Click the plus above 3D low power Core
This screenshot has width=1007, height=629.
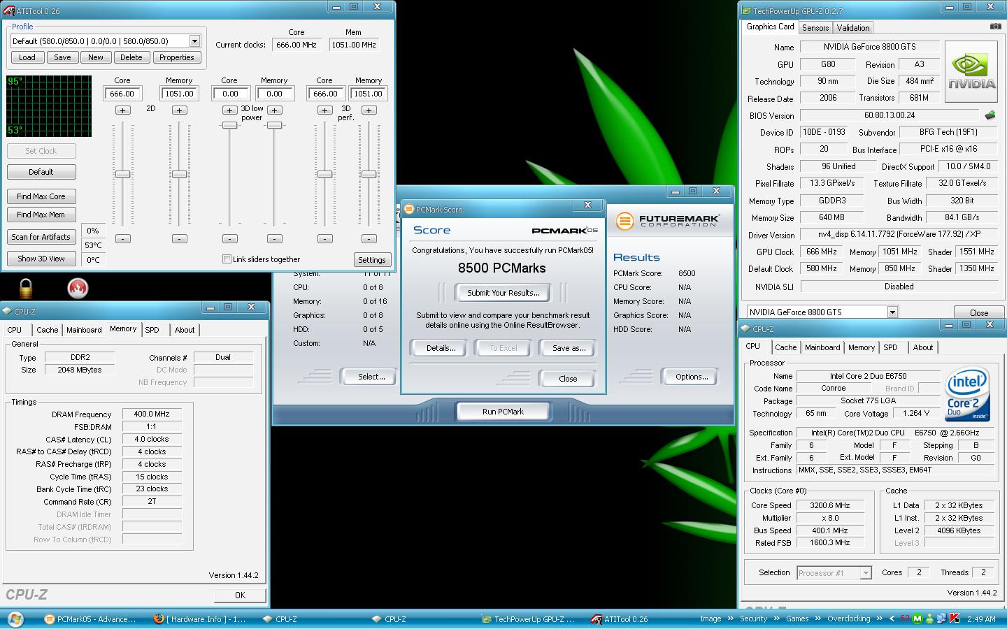(229, 110)
